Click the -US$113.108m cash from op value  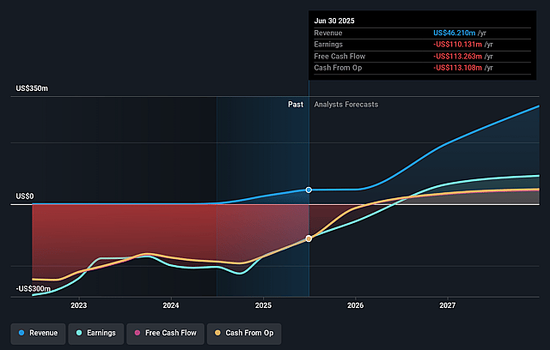pos(457,68)
